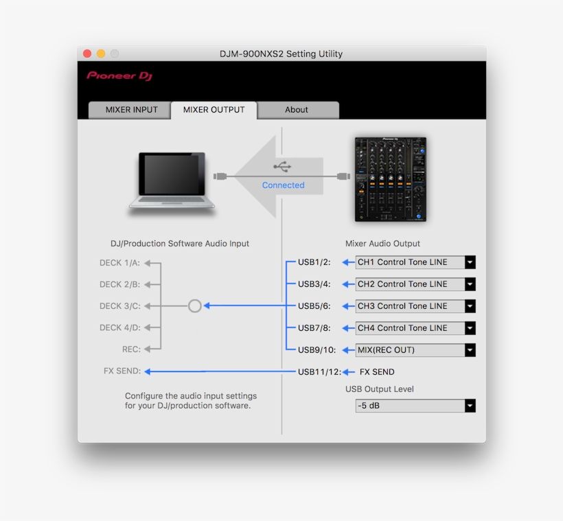Click the USB7/8: label
Image resolution: width=563 pixels, height=521 pixels.
(x=314, y=328)
